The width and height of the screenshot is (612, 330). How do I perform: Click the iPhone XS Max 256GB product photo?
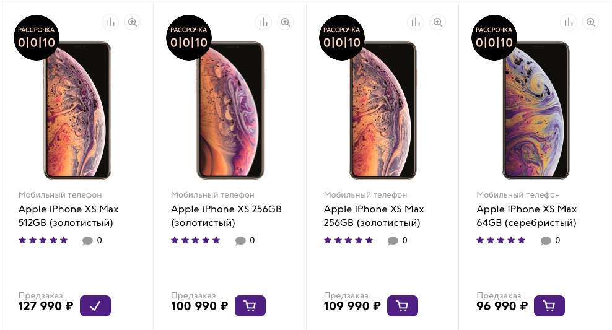pos(382,111)
